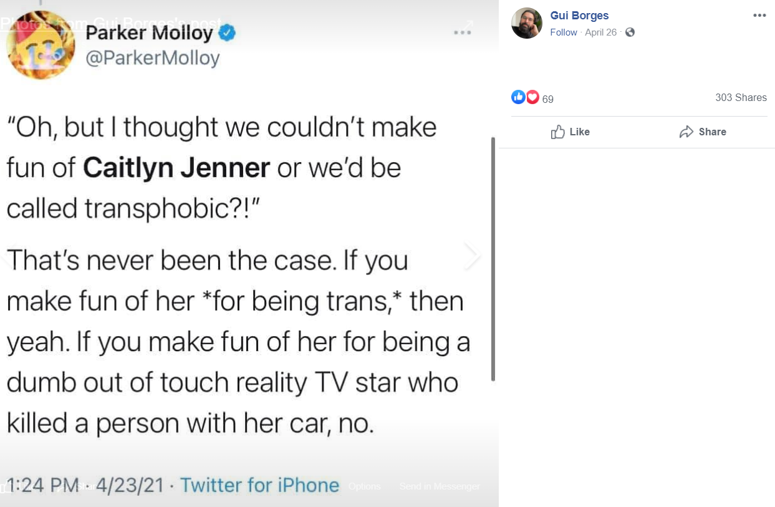View the 303 Shares list

741,97
